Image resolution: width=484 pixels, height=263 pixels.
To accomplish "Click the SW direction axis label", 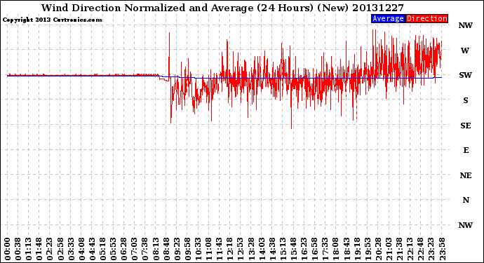I will 465,75.
